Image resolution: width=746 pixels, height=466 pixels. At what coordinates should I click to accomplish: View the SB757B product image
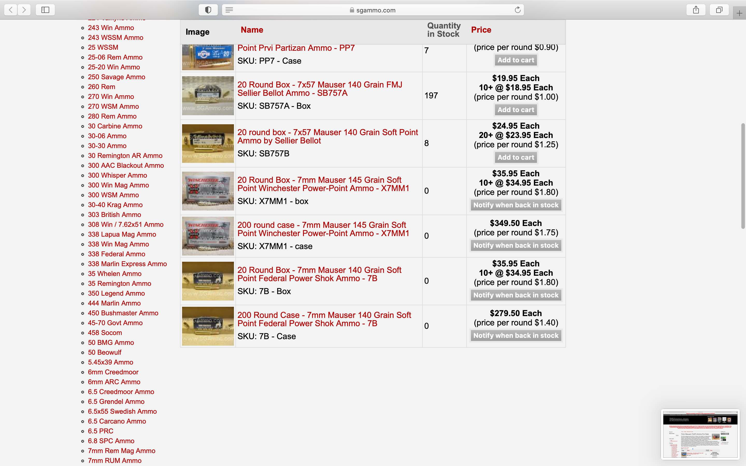coord(208,143)
